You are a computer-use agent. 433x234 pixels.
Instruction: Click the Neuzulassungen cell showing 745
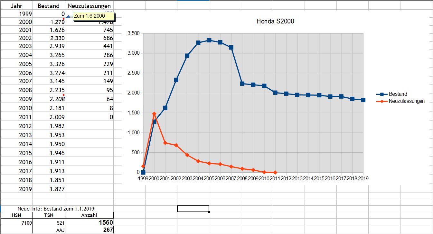point(89,30)
